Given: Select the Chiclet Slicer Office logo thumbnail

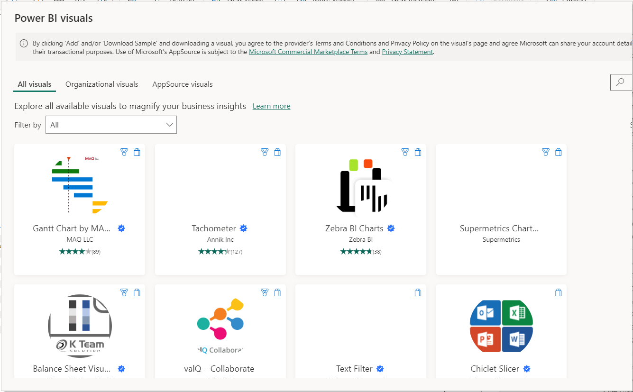Looking at the screenshot, I should [502, 326].
